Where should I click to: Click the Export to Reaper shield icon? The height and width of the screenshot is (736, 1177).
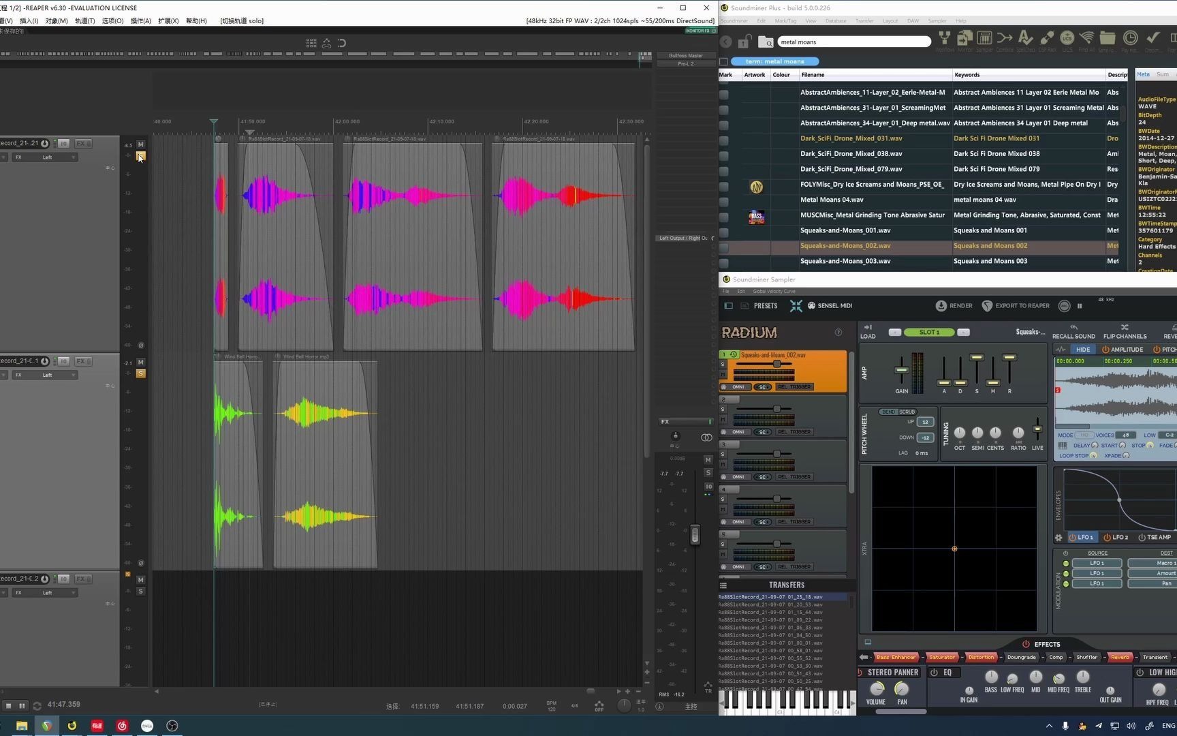tap(987, 306)
